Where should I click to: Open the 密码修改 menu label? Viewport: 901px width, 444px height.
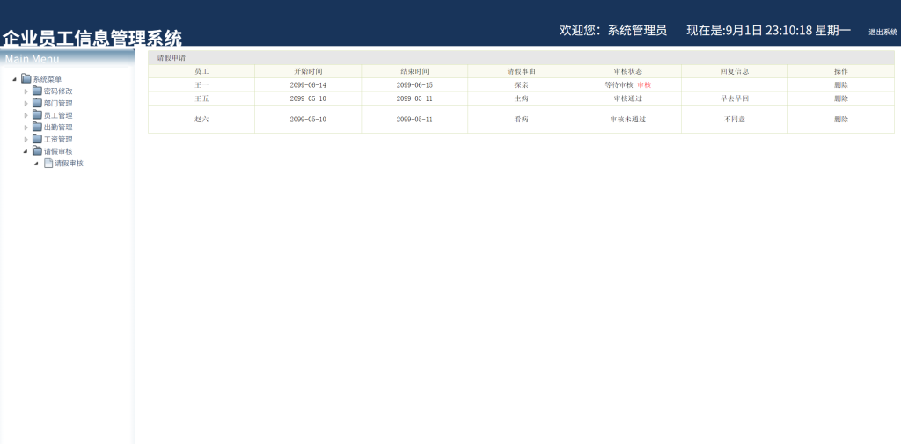[58, 91]
